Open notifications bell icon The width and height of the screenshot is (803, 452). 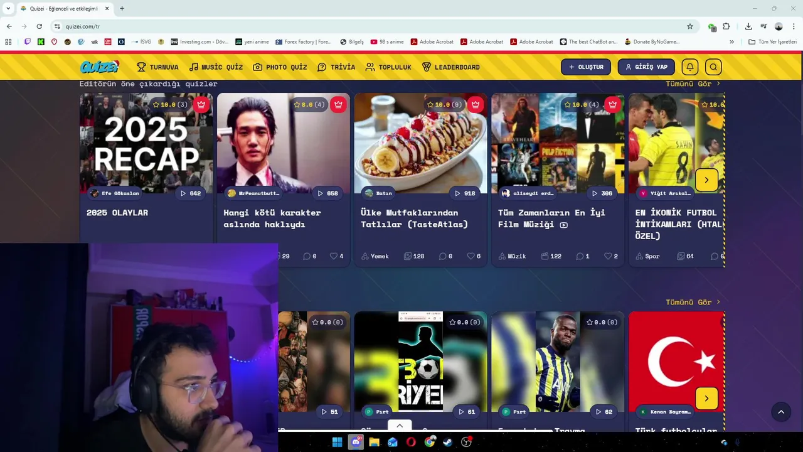pyautogui.click(x=690, y=67)
